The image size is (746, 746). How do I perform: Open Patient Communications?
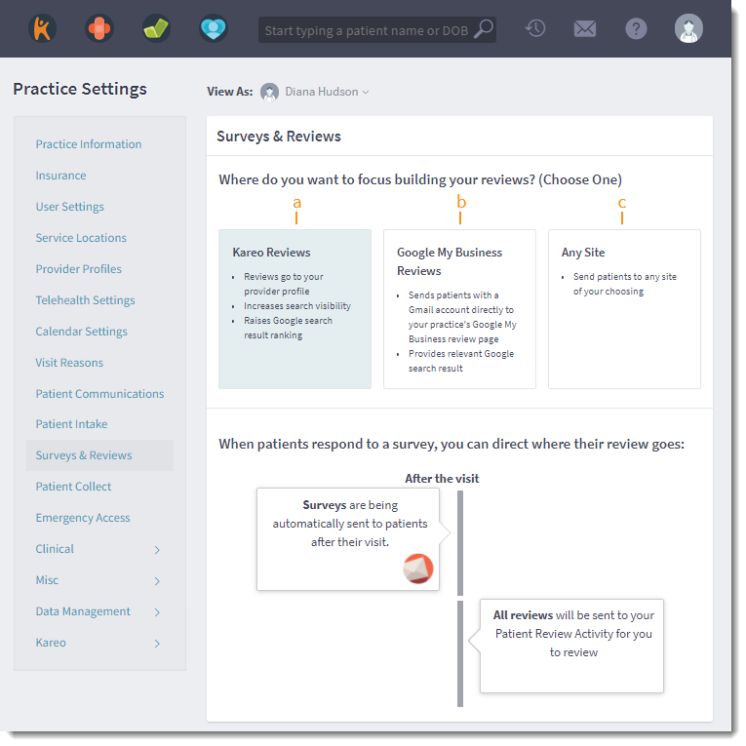(99, 394)
